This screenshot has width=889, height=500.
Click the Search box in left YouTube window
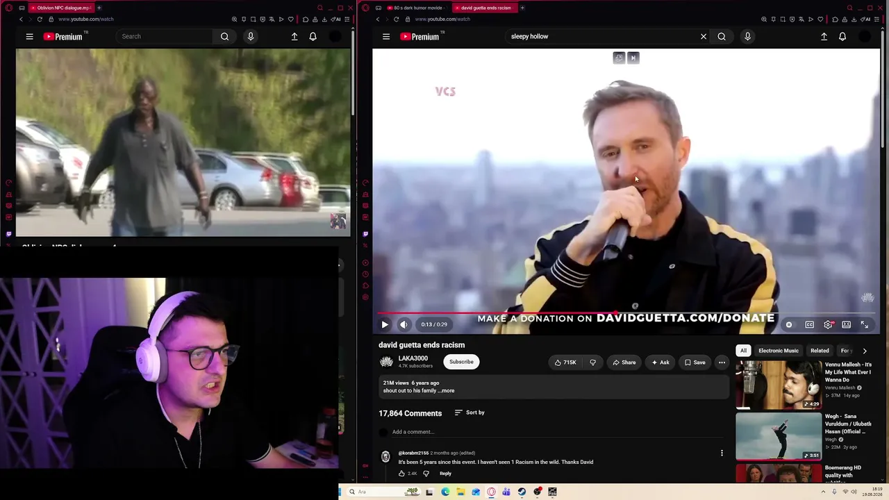coord(165,37)
